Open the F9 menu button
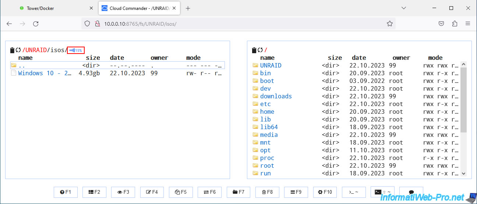477x204 pixels. click(x=296, y=192)
